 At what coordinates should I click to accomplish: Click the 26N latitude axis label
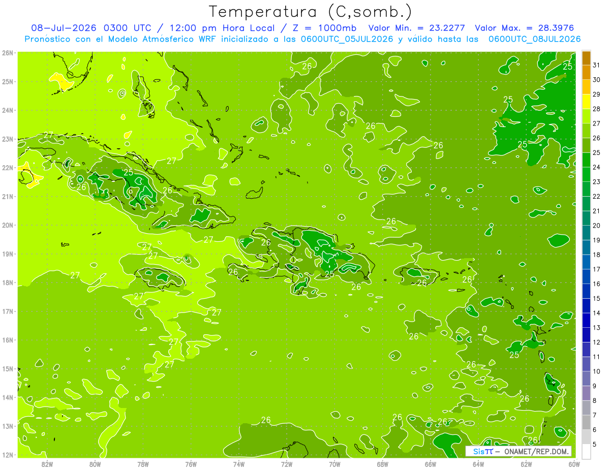coord(8,53)
